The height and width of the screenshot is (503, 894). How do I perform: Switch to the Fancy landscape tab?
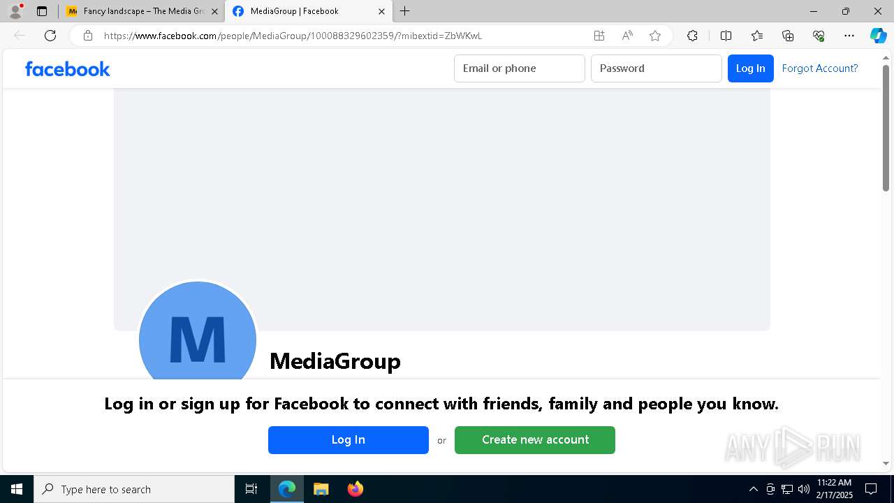[142, 11]
